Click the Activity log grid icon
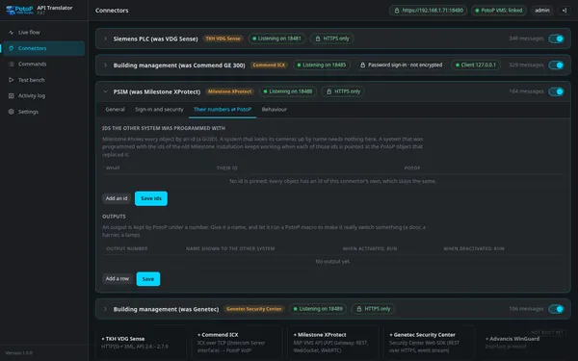Screen dimensions: 578x361 pyautogui.click(x=11, y=95)
